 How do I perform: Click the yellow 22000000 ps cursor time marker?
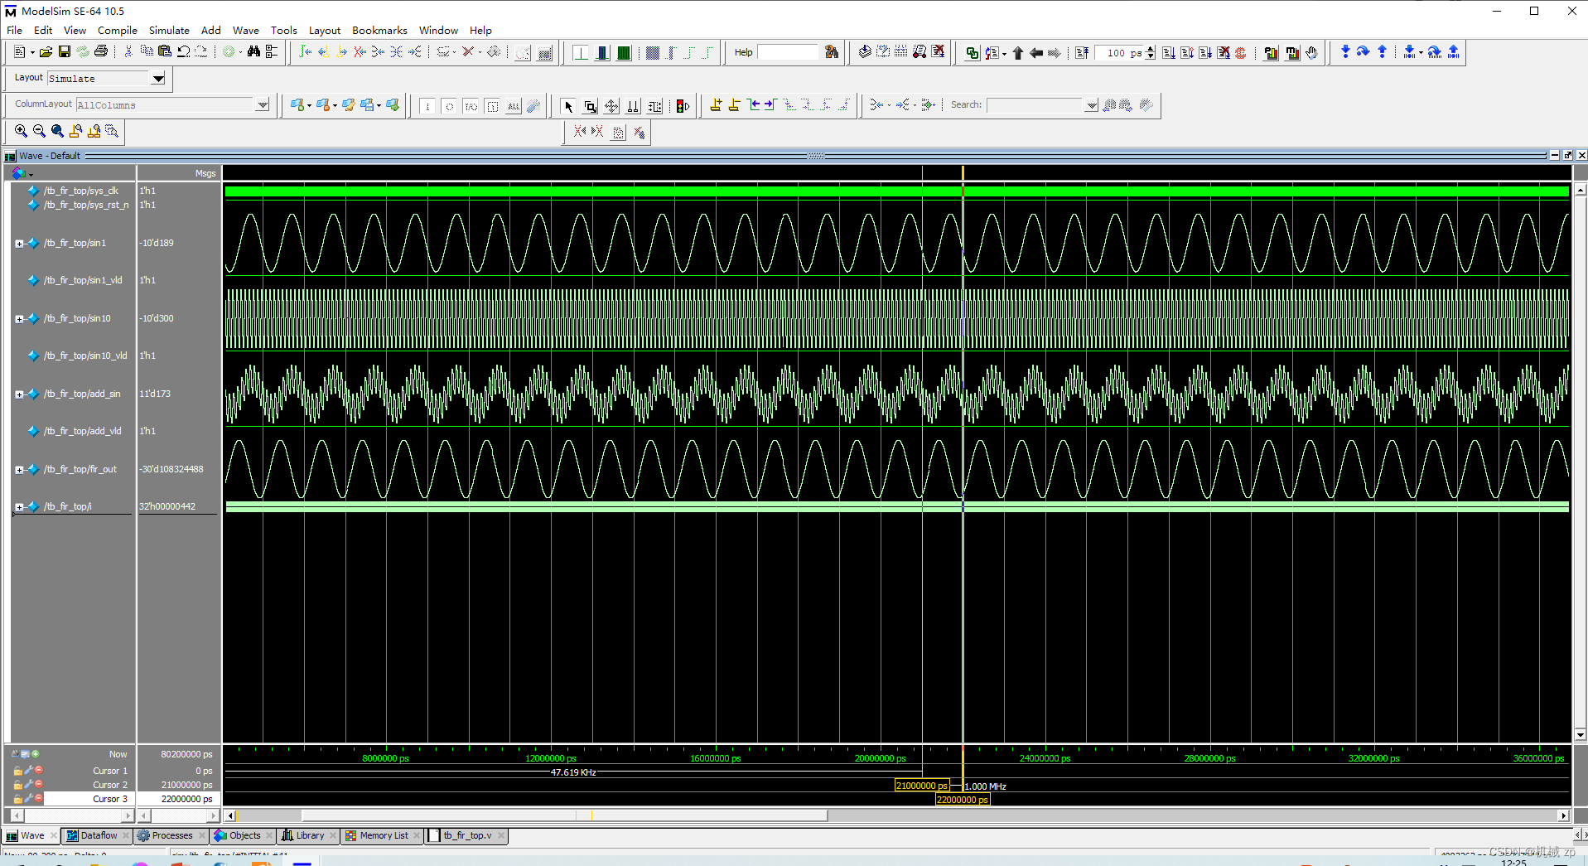pyautogui.click(x=962, y=800)
